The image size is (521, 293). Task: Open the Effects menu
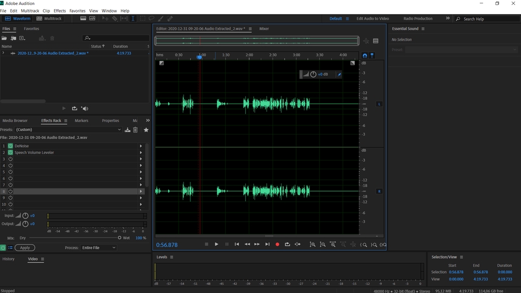(60, 11)
